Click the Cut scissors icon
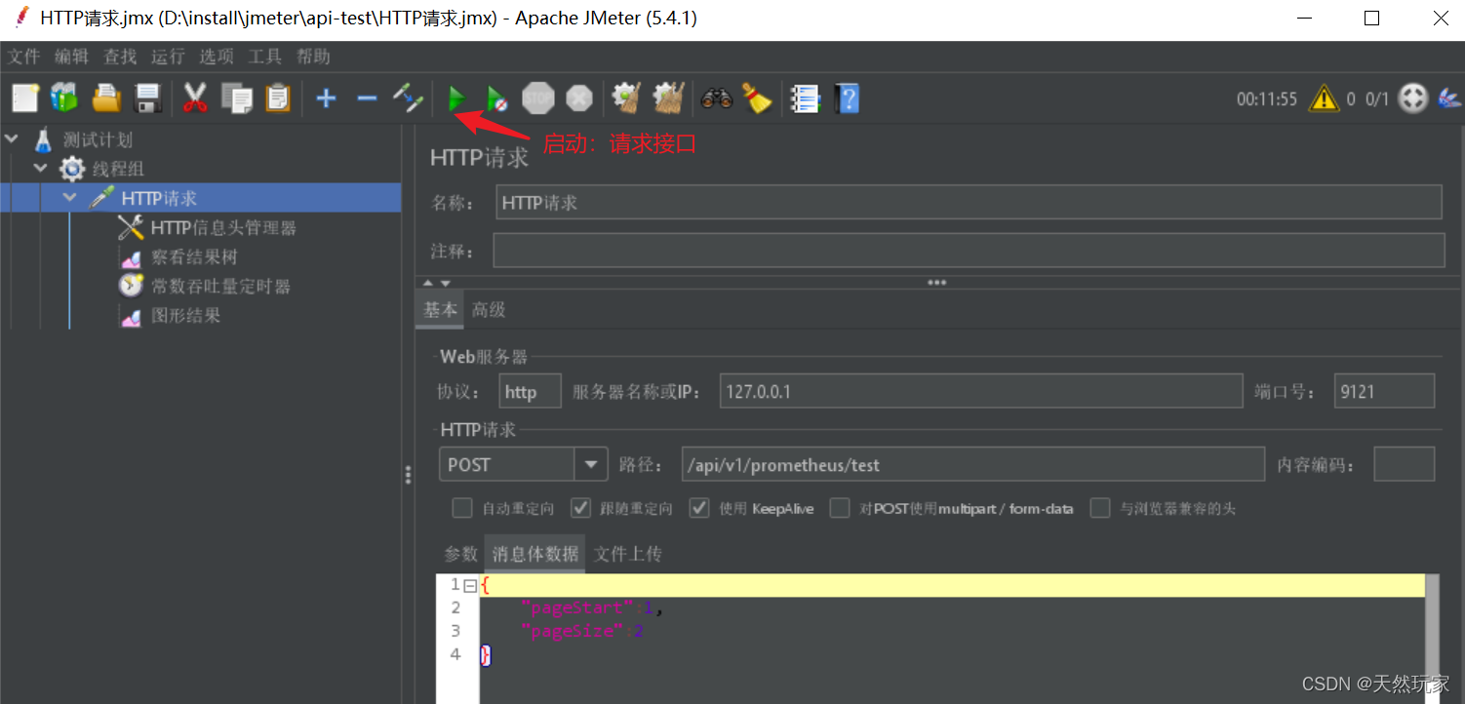This screenshot has width=1465, height=704. click(x=195, y=98)
